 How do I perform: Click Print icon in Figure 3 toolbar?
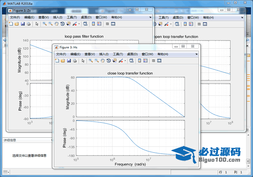75,61
